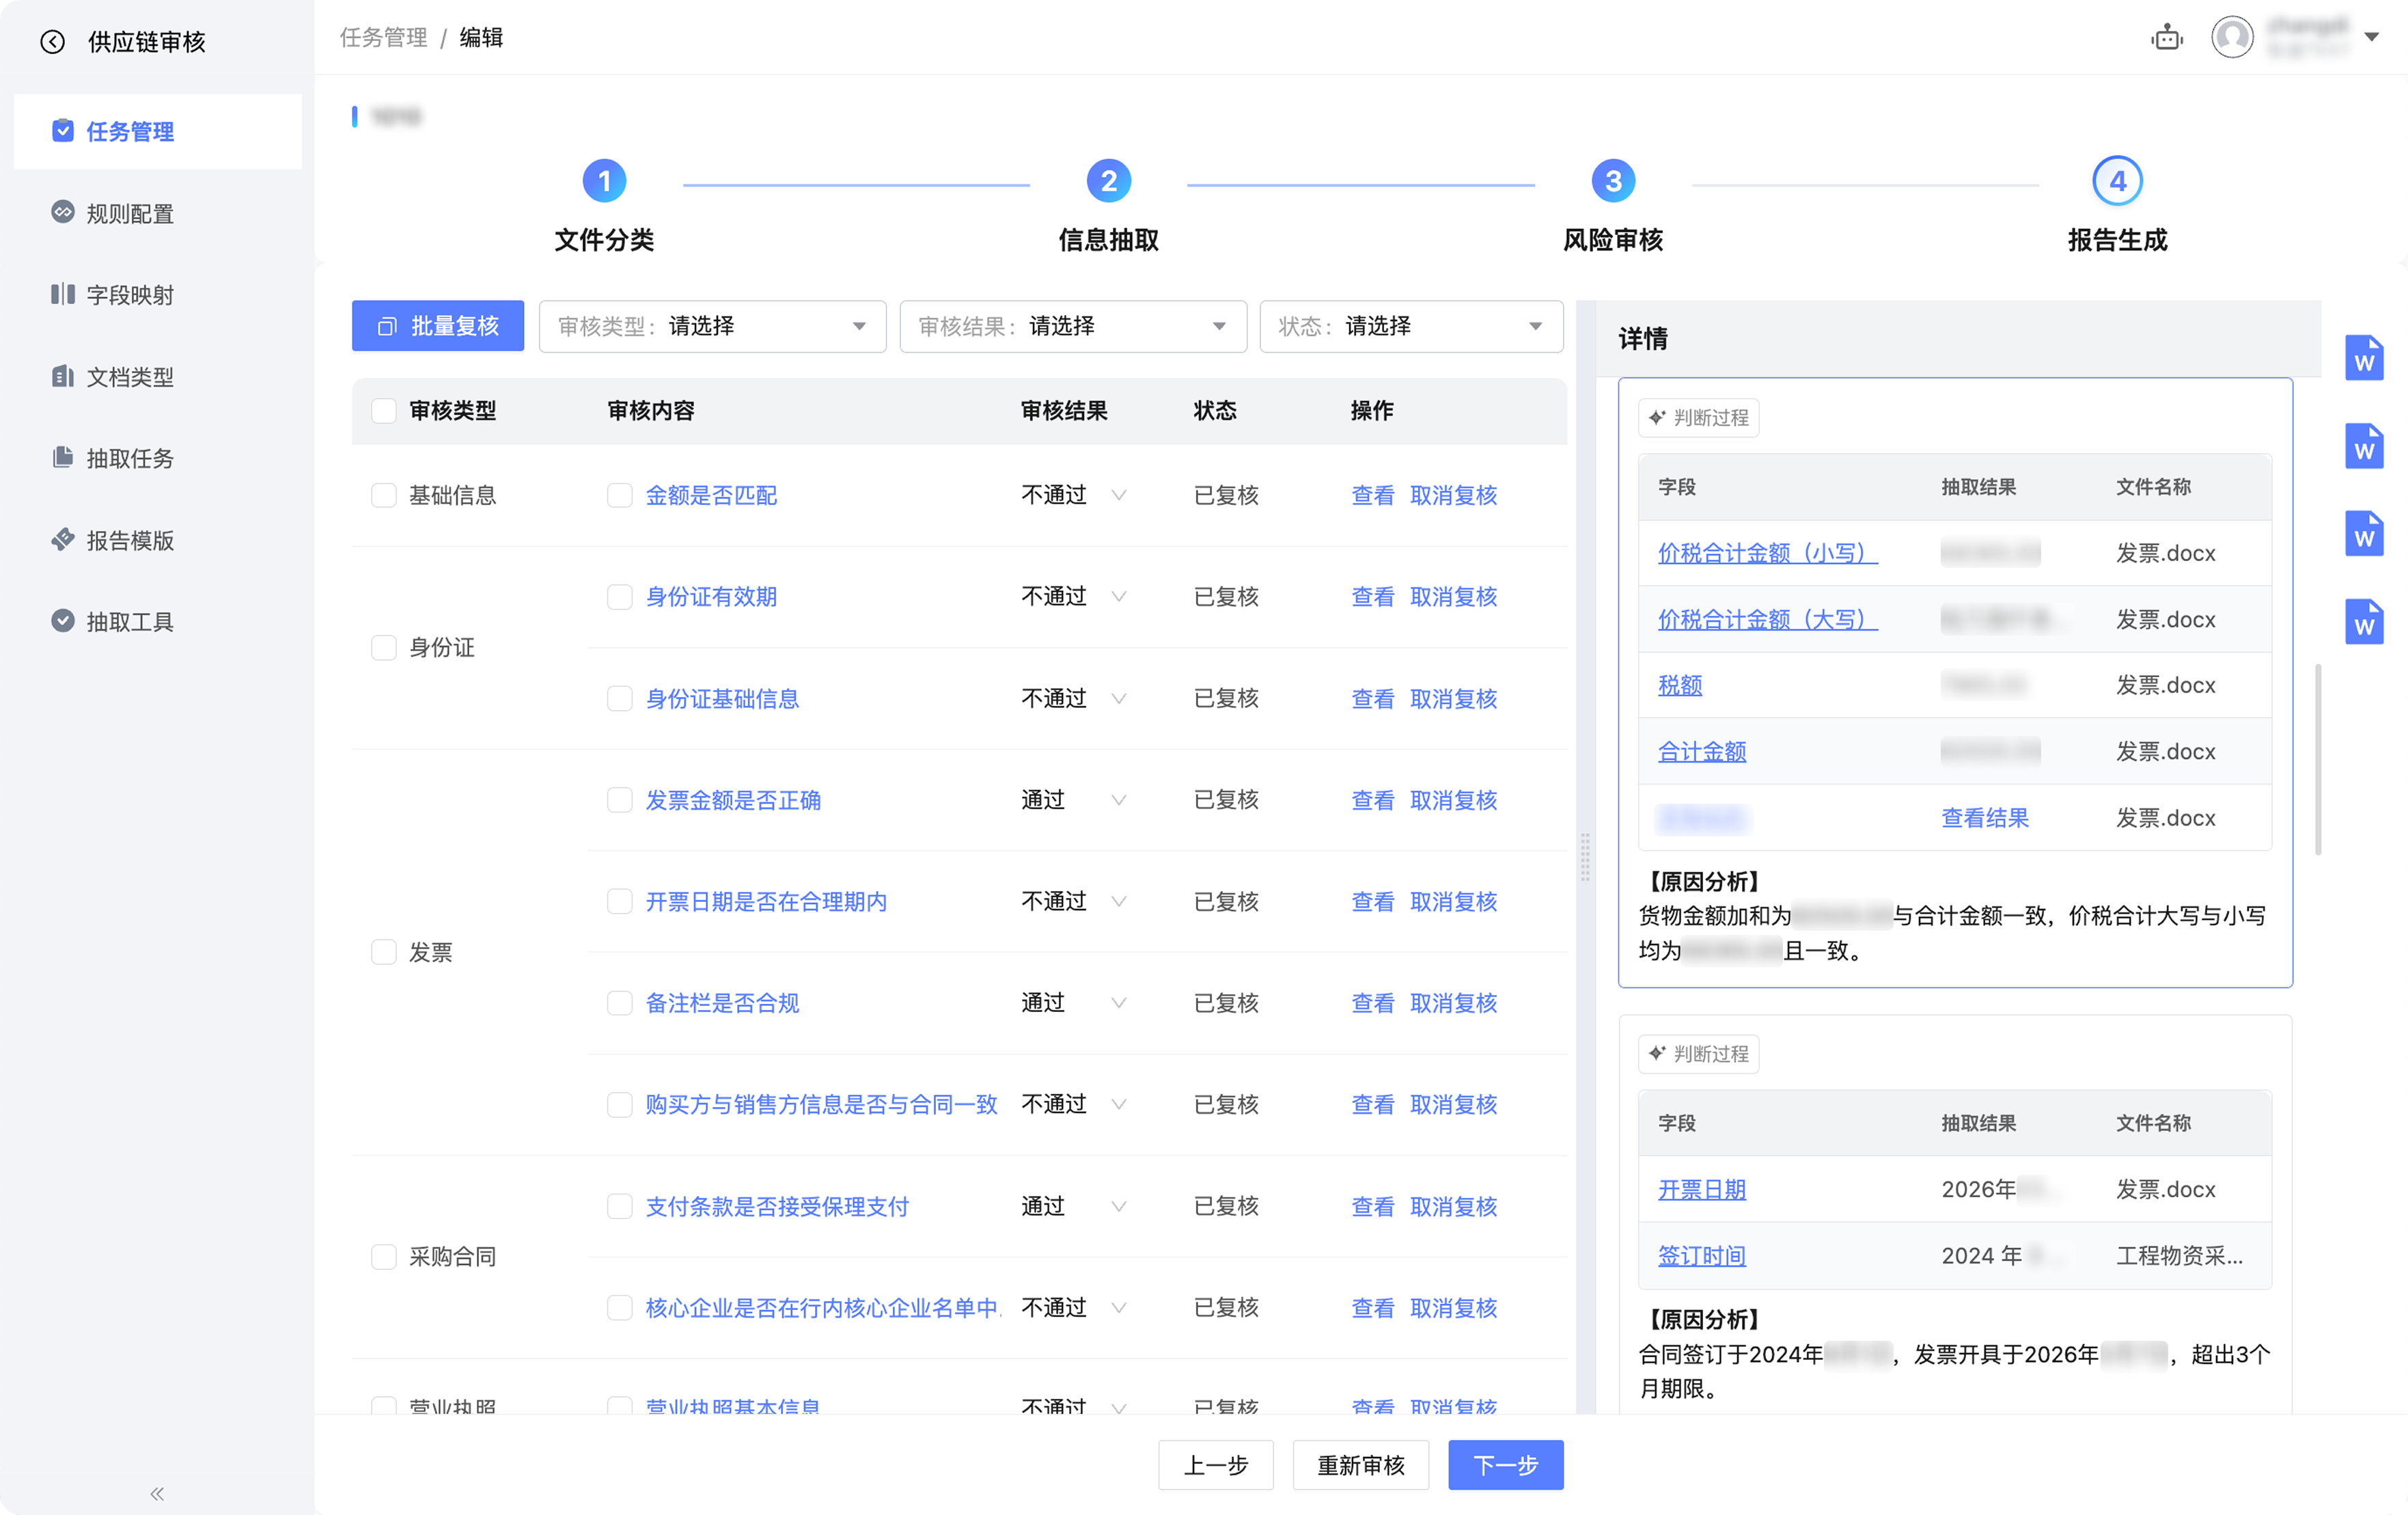
Task: Open the 价税合计金额（小写） field link
Action: (1767, 554)
